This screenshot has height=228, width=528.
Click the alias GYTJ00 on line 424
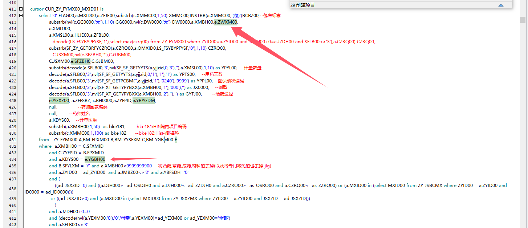pos(194,94)
